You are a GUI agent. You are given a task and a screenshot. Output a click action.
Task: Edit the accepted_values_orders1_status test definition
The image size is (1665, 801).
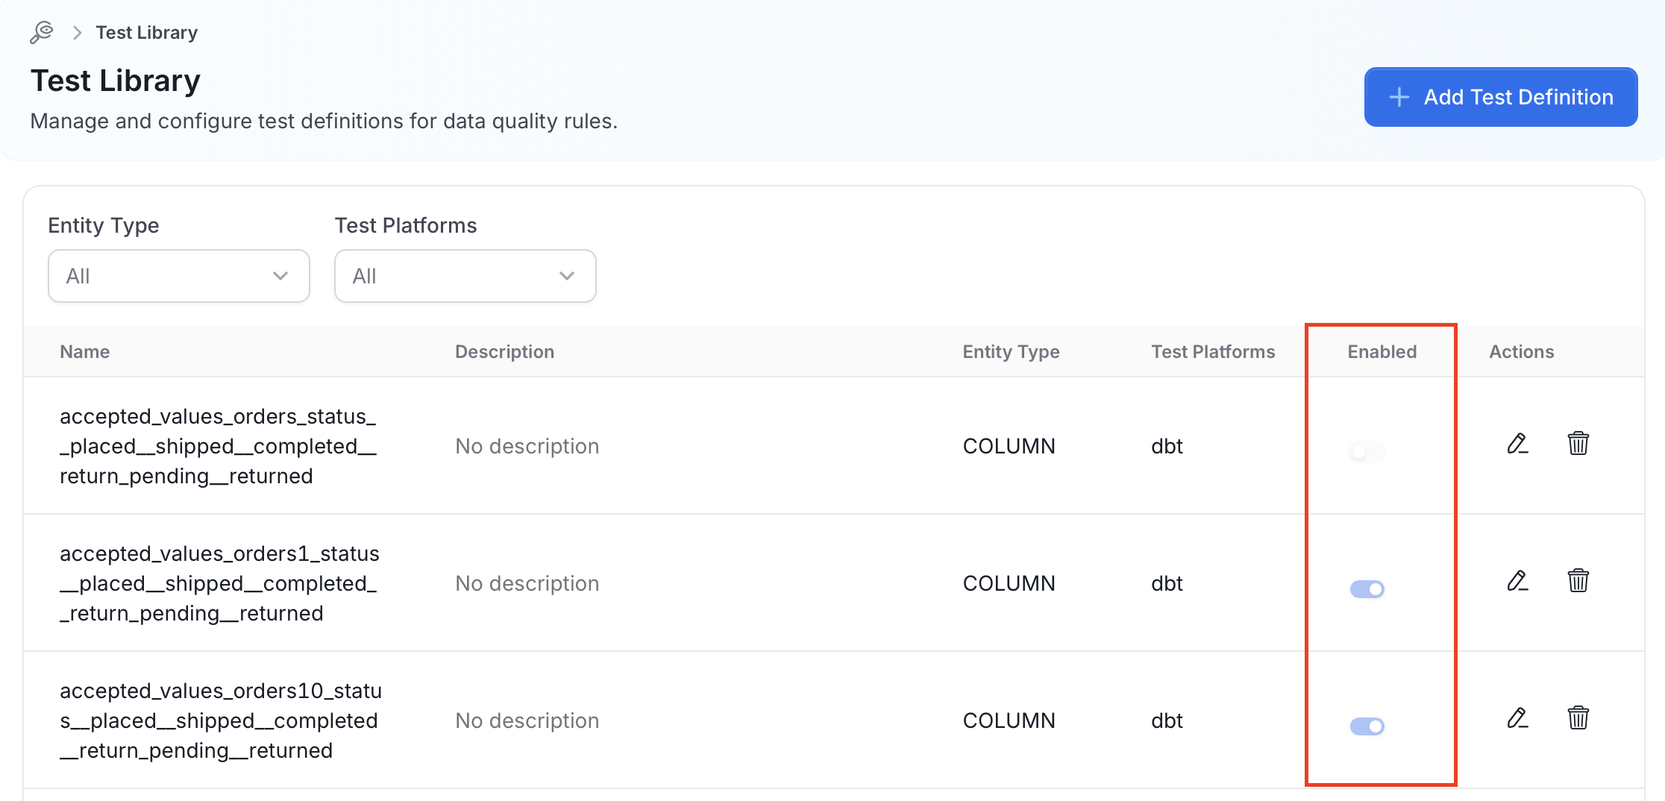(1517, 581)
